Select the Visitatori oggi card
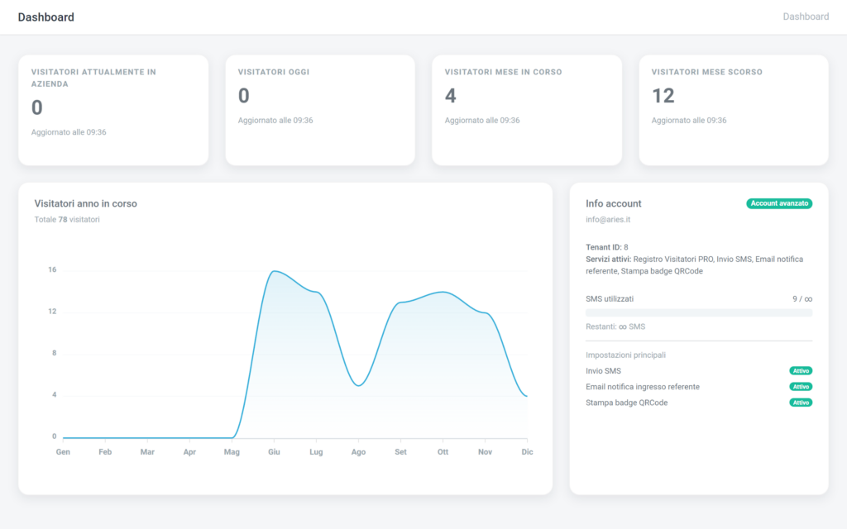 pyautogui.click(x=319, y=110)
